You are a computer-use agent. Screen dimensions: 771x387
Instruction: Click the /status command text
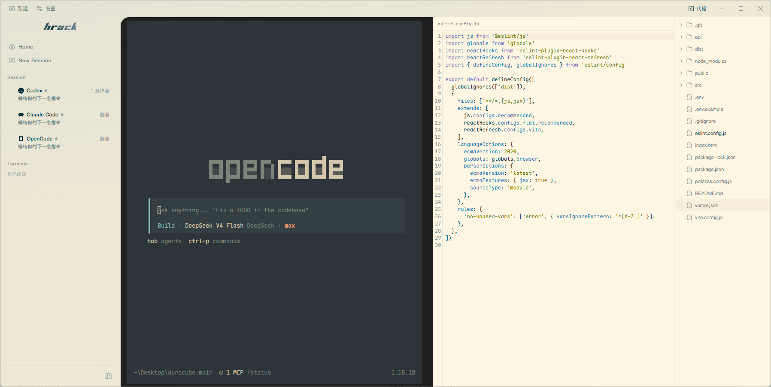(259, 372)
